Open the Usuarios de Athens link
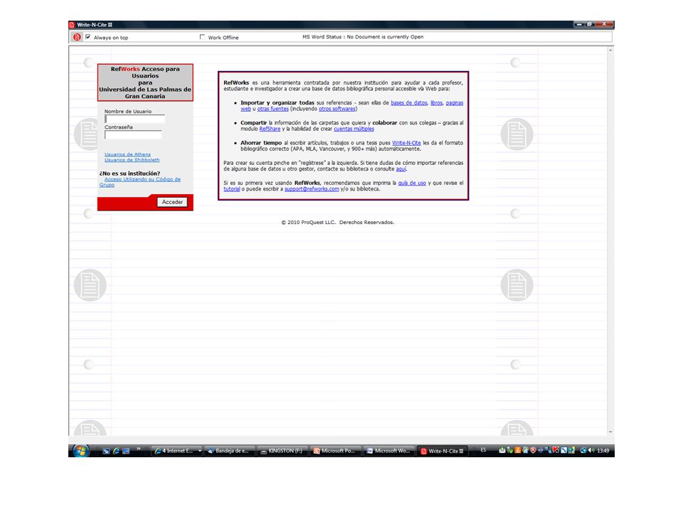 point(127,154)
